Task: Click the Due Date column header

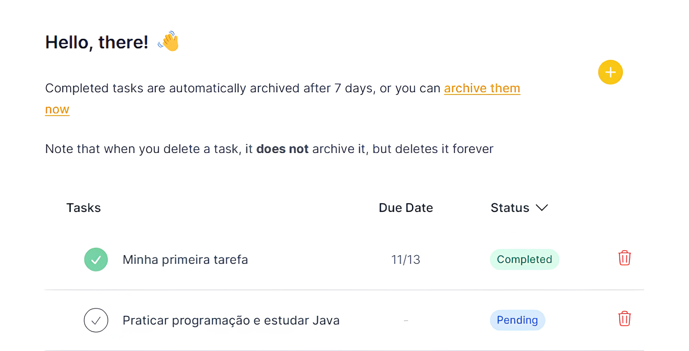Action: coord(406,208)
